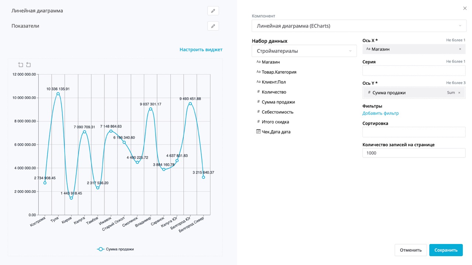
Task: Select the Магазин field in the dataset list
Action: point(271,62)
